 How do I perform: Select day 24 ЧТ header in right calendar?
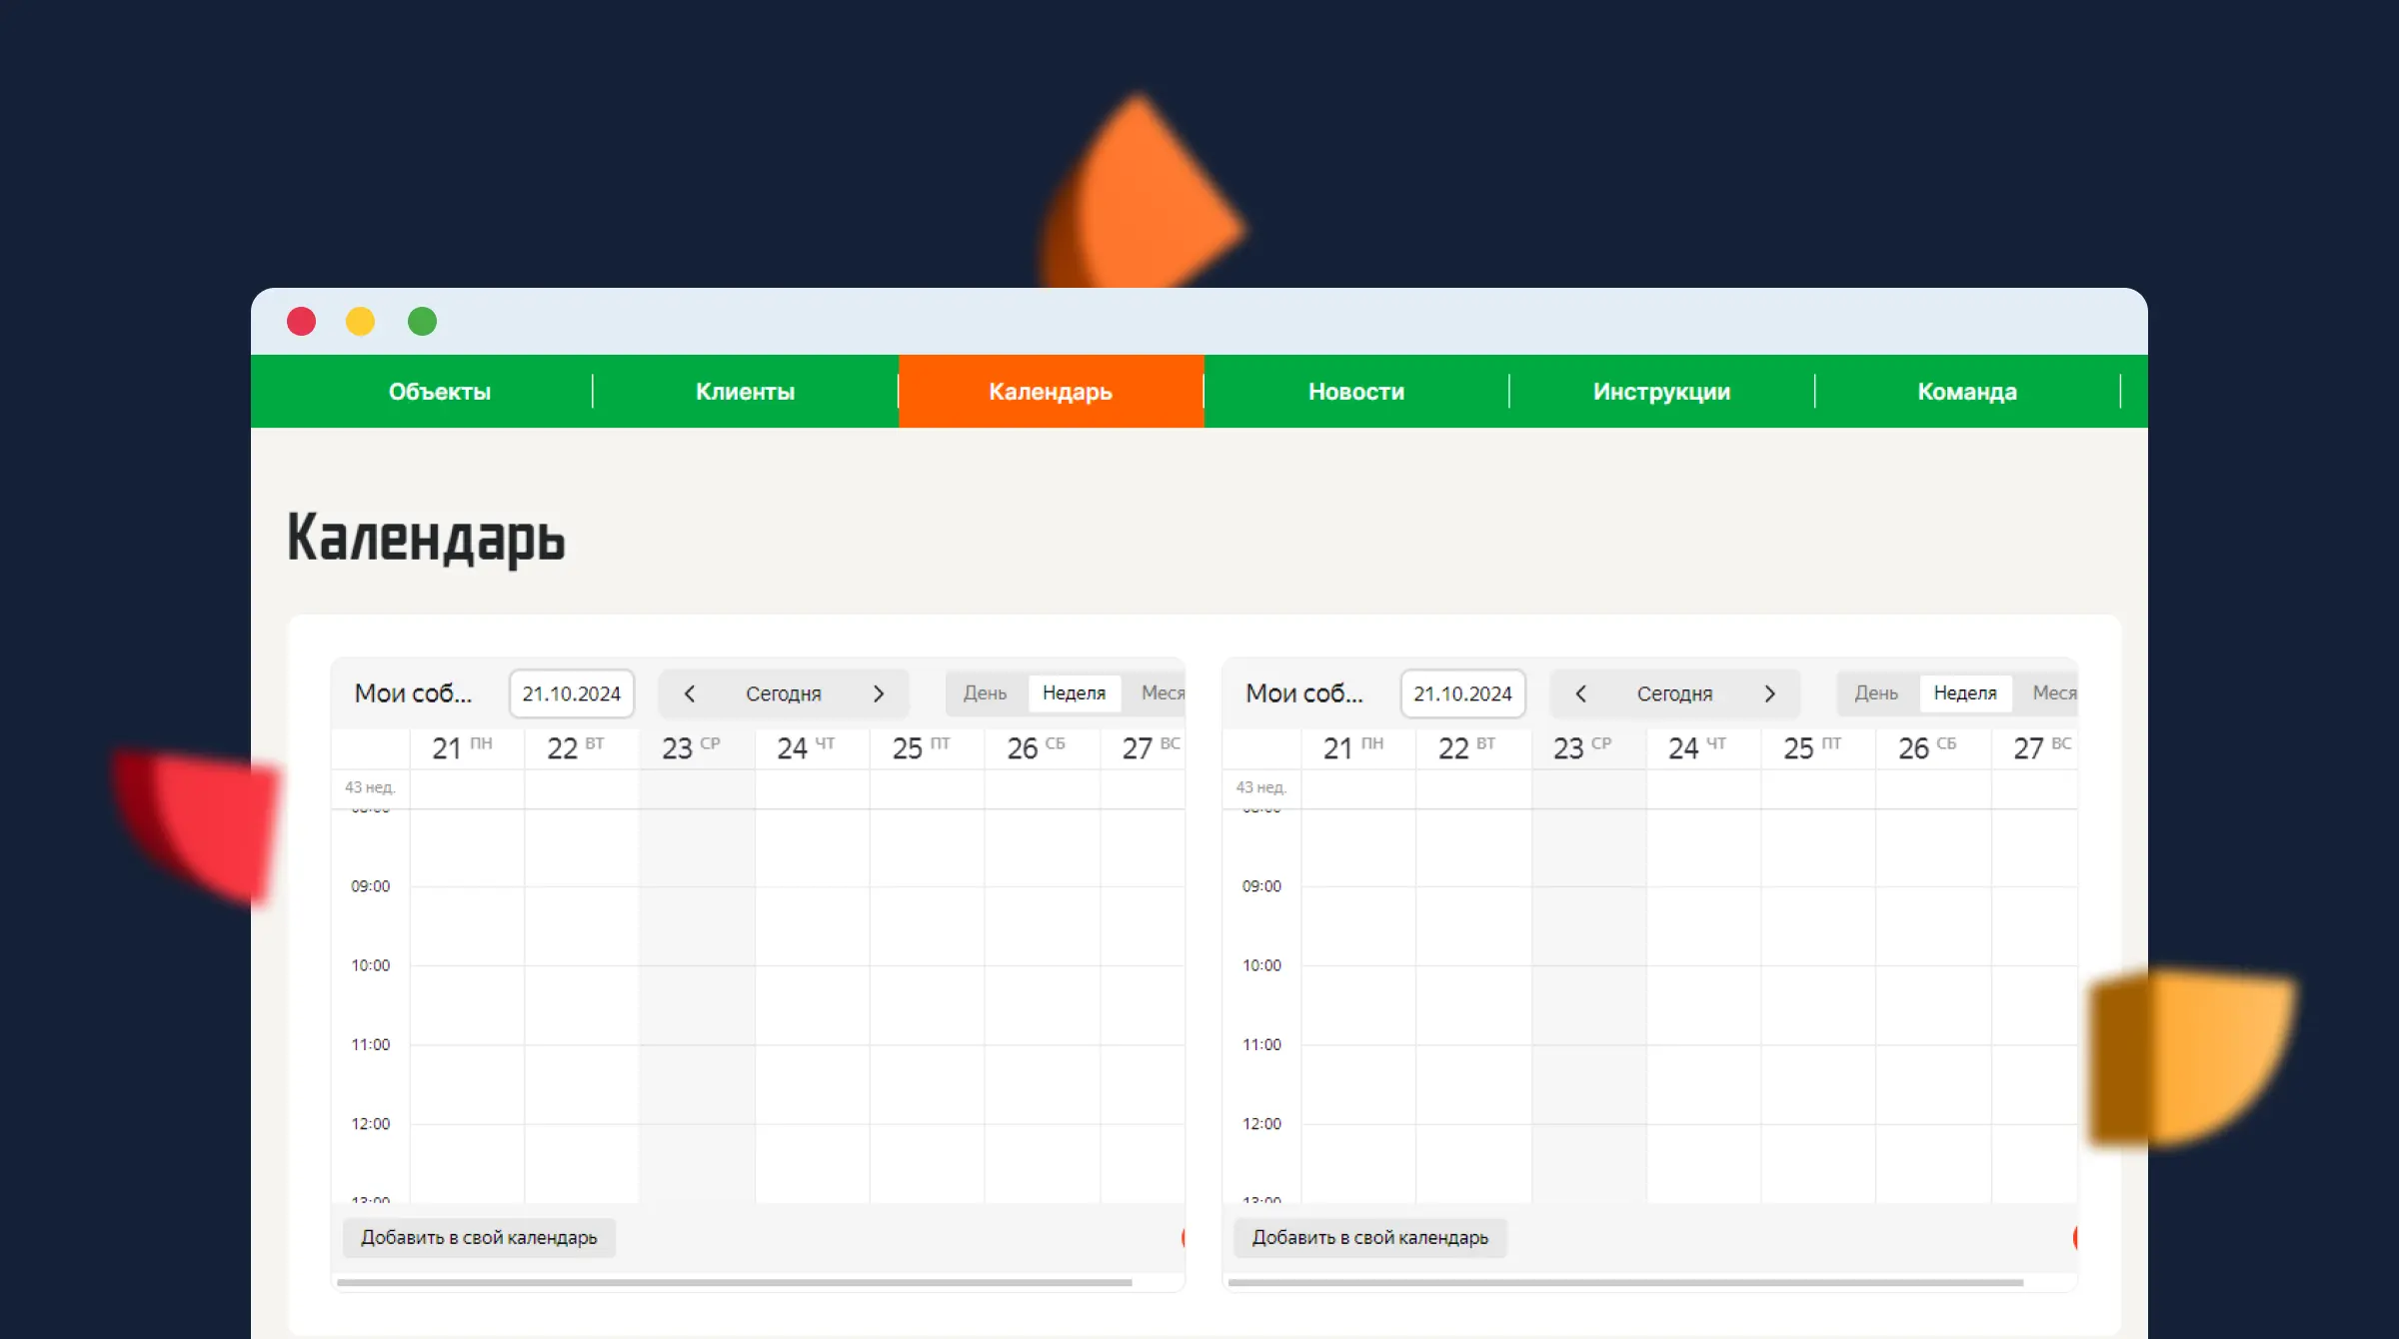coord(1696,747)
